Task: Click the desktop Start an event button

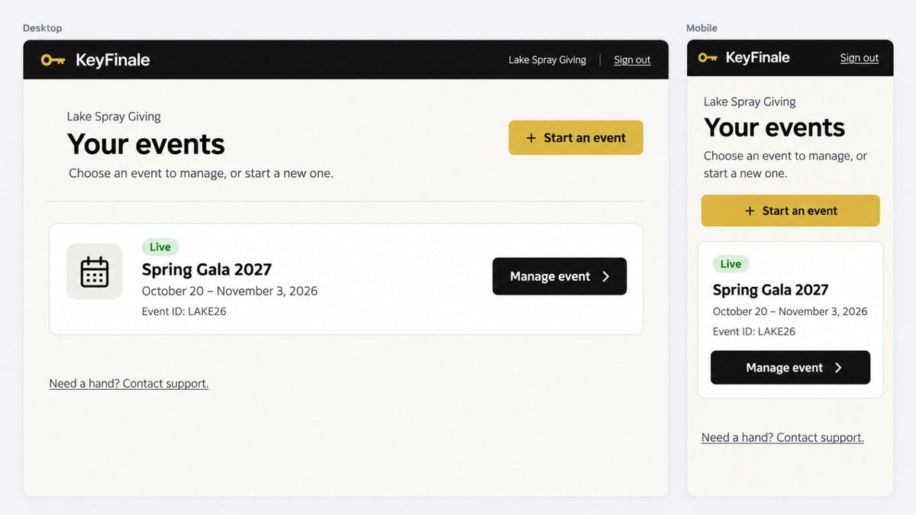Action: (x=576, y=137)
